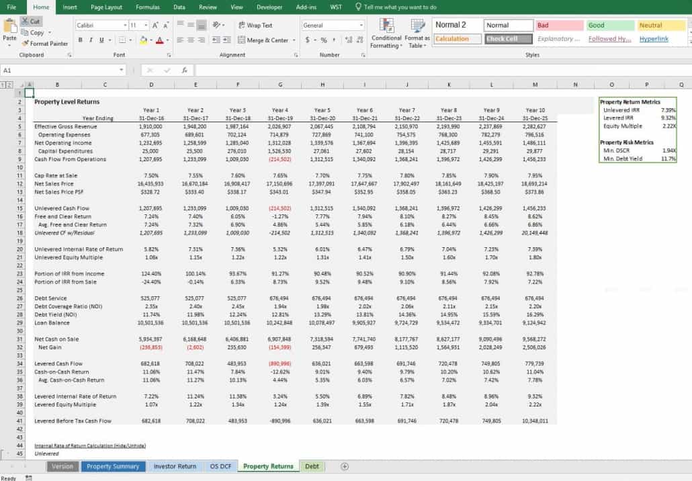Decrease font size with the smaller A icon
Viewport: 692px width, 481px height.
(166, 26)
